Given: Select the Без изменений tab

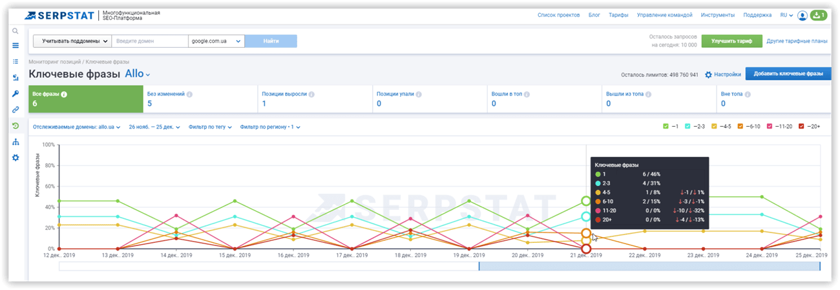Looking at the screenshot, I should [200, 99].
